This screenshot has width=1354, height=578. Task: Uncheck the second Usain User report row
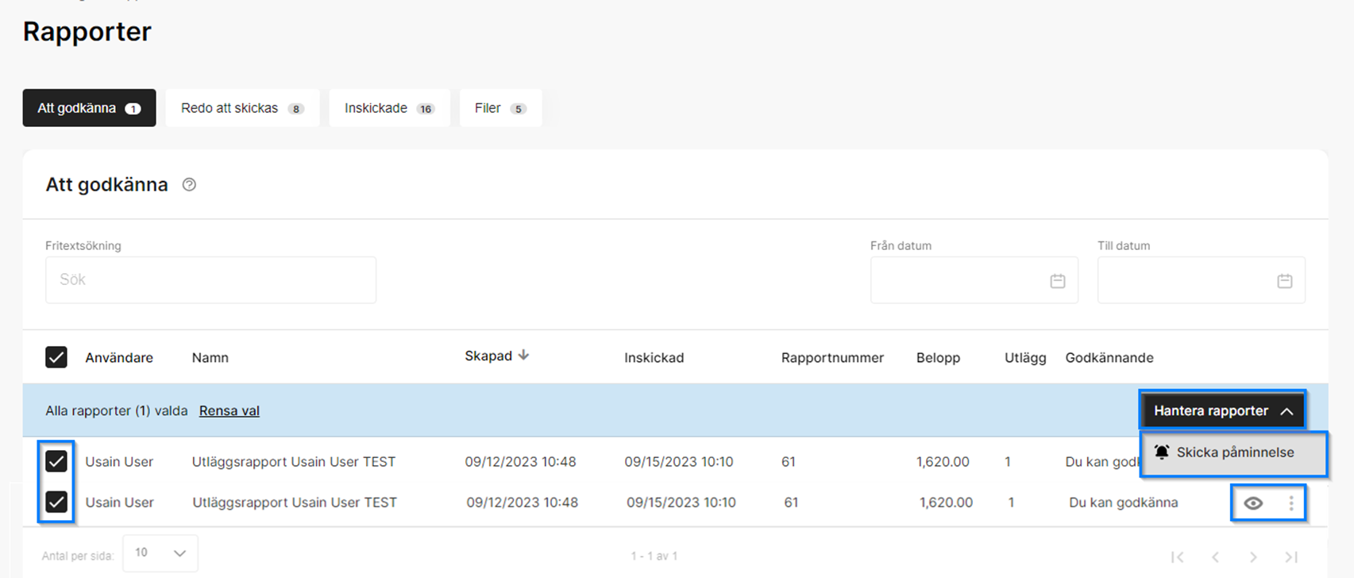56,503
